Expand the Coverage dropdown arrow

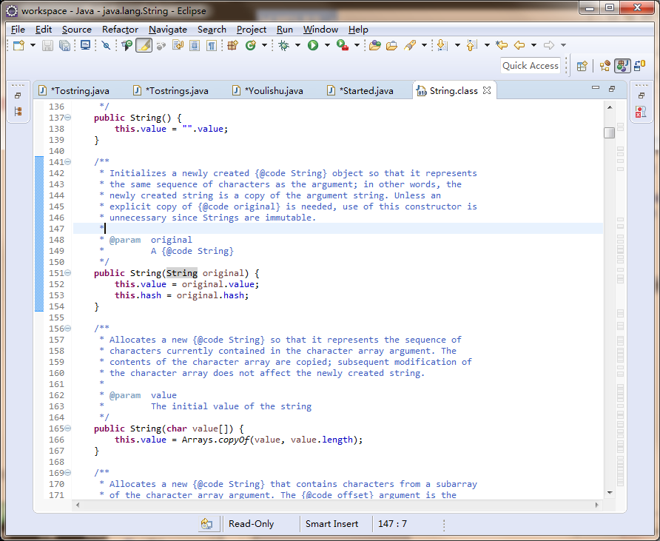[357, 45]
